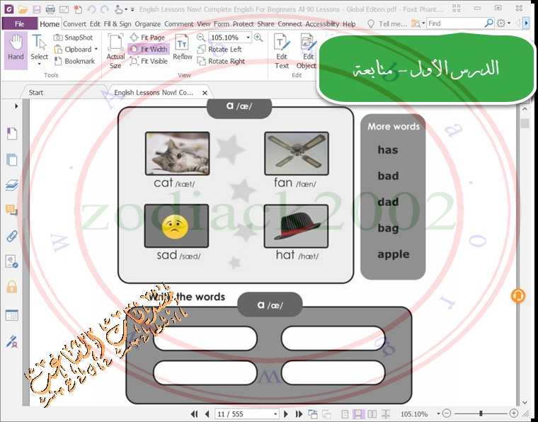Image resolution: width=538 pixels, height=422 pixels.
Task: Click the status bar zoom out minus button
Action: 447,414
